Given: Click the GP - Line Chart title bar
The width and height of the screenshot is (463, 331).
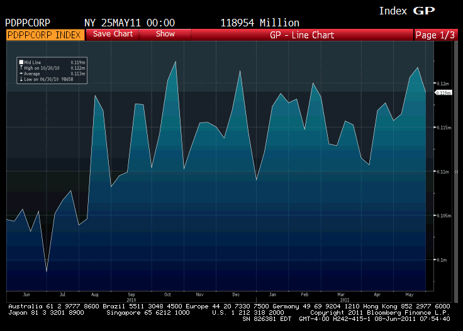Looking at the screenshot, I should 302,35.
